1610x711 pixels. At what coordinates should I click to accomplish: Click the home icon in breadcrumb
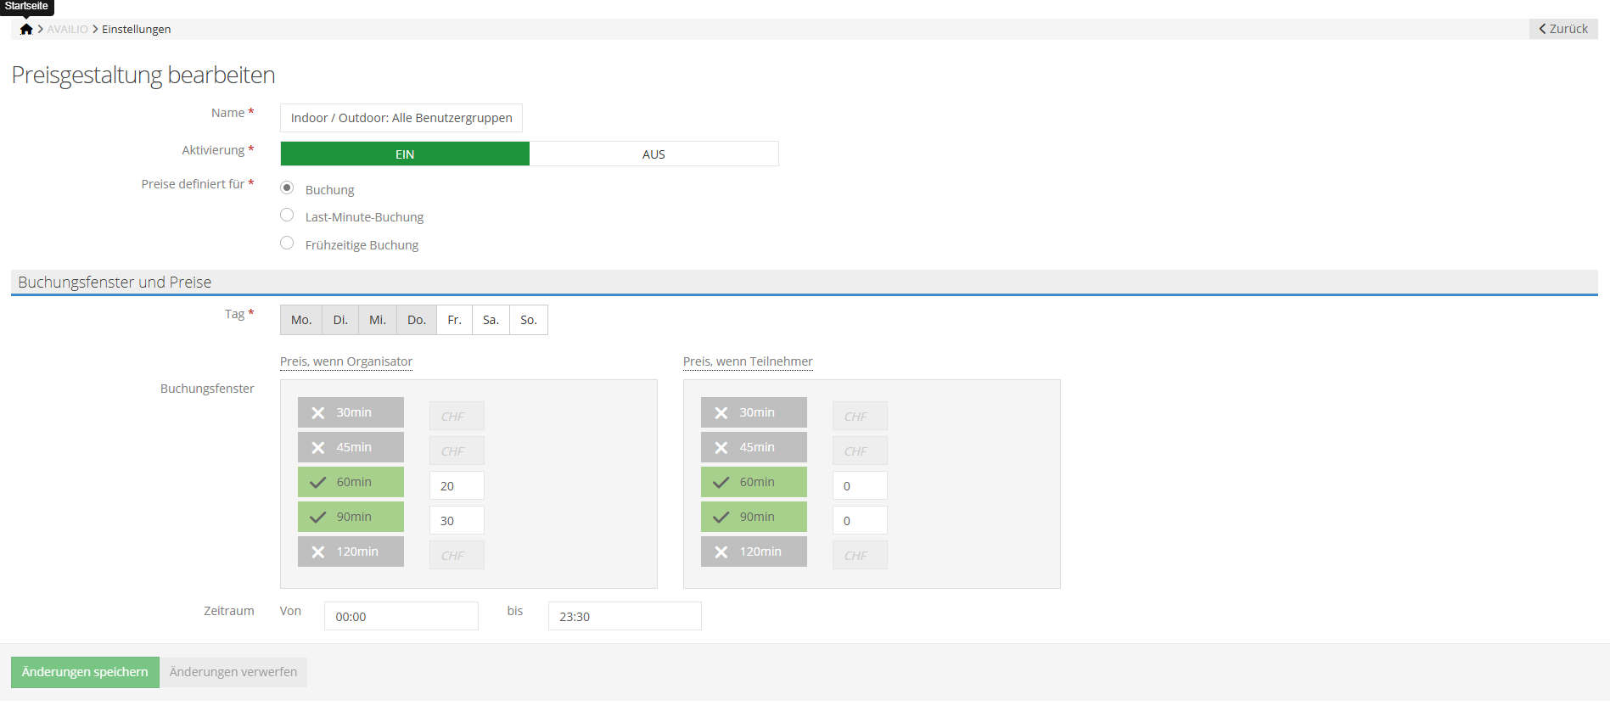click(x=26, y=30)
